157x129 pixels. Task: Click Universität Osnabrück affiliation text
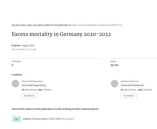point(132,85)
